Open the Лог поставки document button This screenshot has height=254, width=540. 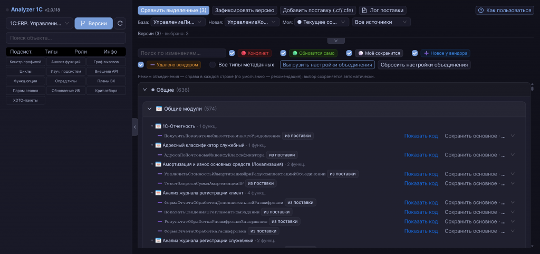point(383,11)
